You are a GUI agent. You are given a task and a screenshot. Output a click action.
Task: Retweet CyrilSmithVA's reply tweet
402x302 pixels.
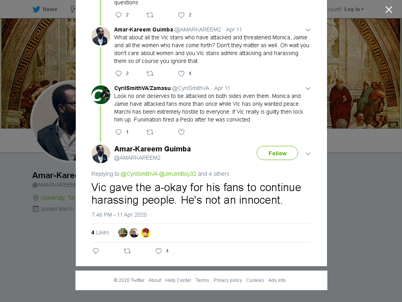[150, 132]
